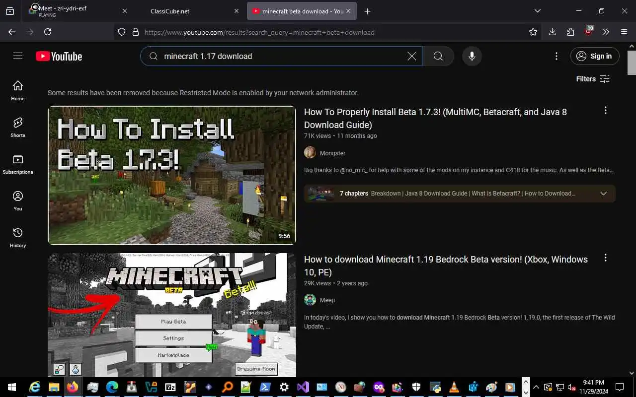This screenshot has width=636, height=397.
Task: Open How To Properly Install Beta 1.7.3 title
Action: point(435,118)
